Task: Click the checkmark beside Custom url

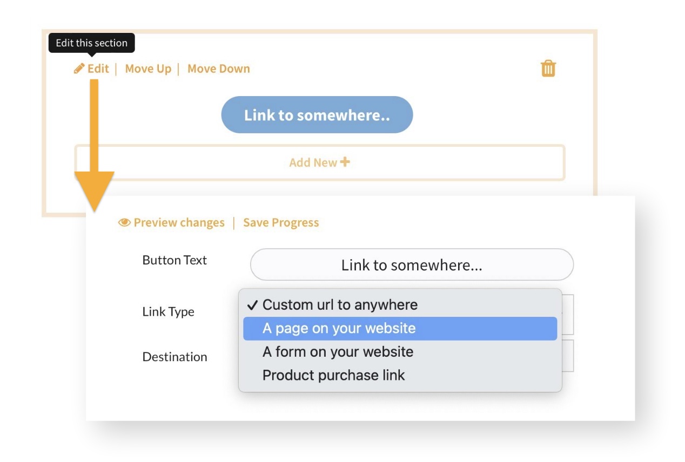Action: click(x=252, y=305)
